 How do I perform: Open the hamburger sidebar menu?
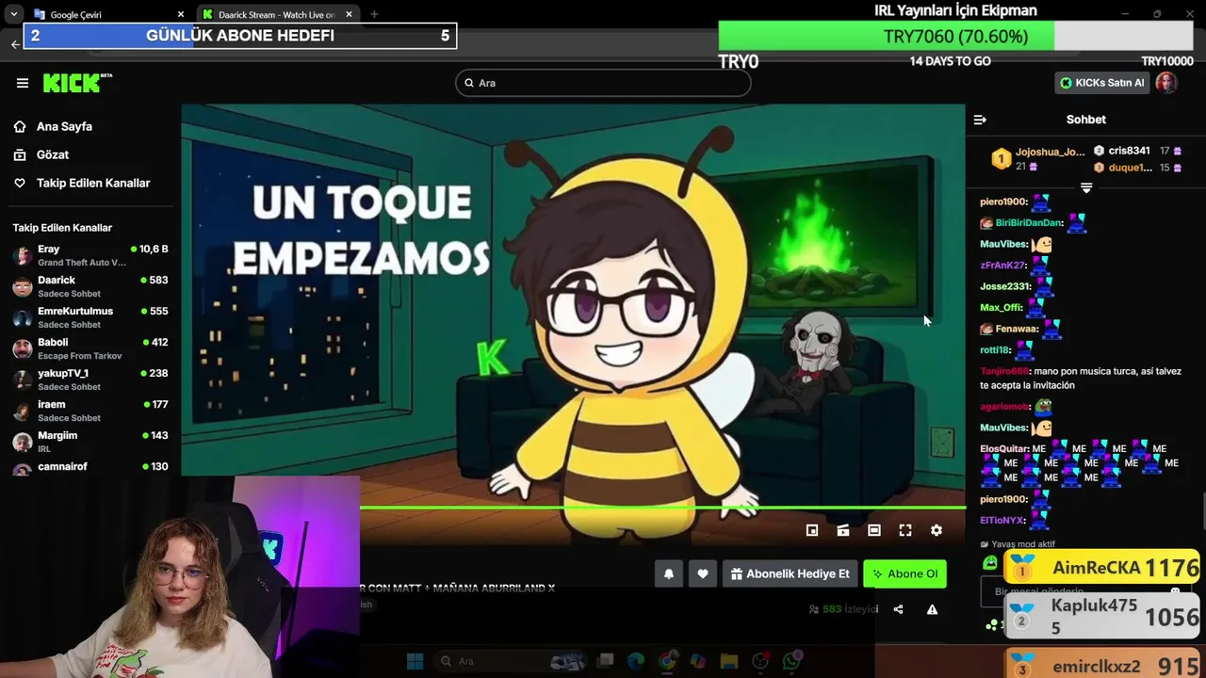coord(23,83)
